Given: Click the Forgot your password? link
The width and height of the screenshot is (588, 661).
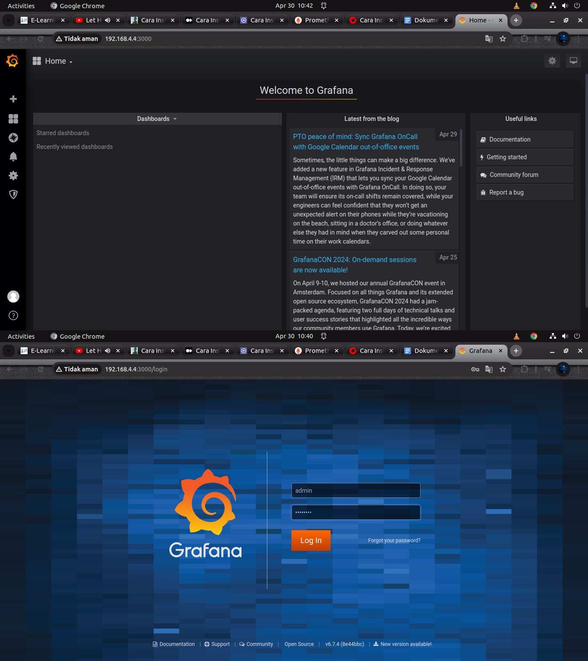Looking at the screenshot, I should point(394,541).
